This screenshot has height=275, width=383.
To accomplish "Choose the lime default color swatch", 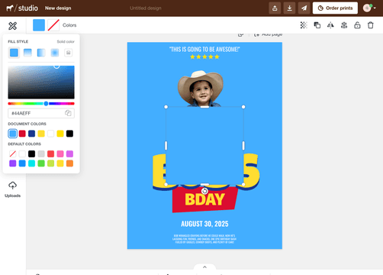I will pyautogui.click(x=50, y=163).
